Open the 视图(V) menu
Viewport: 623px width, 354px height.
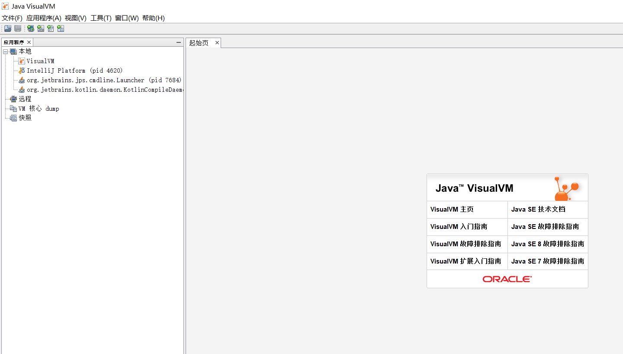(x=76, y=18)
